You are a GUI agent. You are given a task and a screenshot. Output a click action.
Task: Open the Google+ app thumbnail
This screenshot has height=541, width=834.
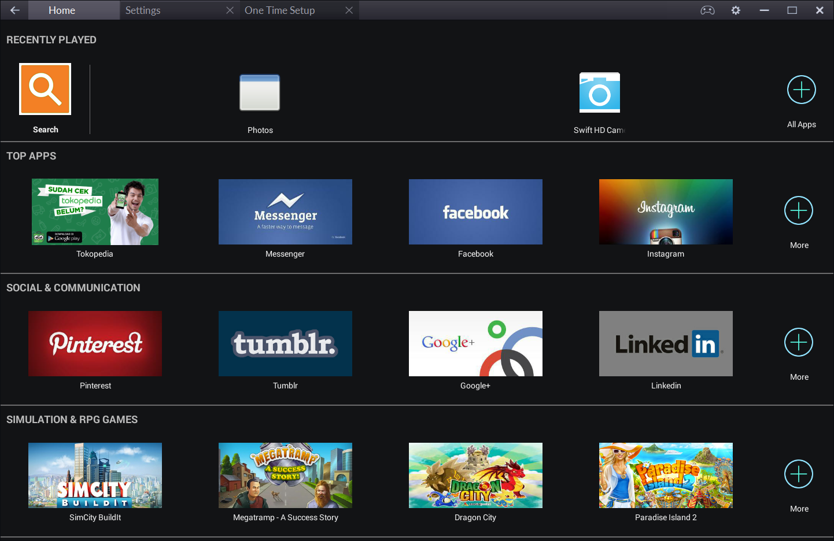475,343
